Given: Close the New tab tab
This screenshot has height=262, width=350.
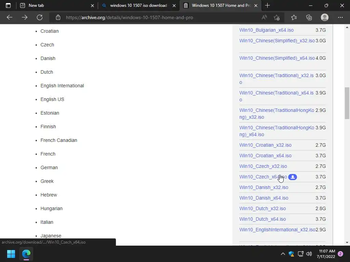Looking at the screenshot, I should (92, 5).
